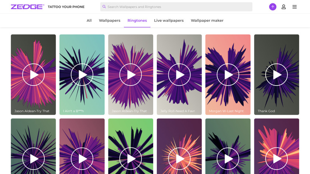
Task: Click the TATTOO YOUR PHONE tagline
Action: (x=66, y=7)
